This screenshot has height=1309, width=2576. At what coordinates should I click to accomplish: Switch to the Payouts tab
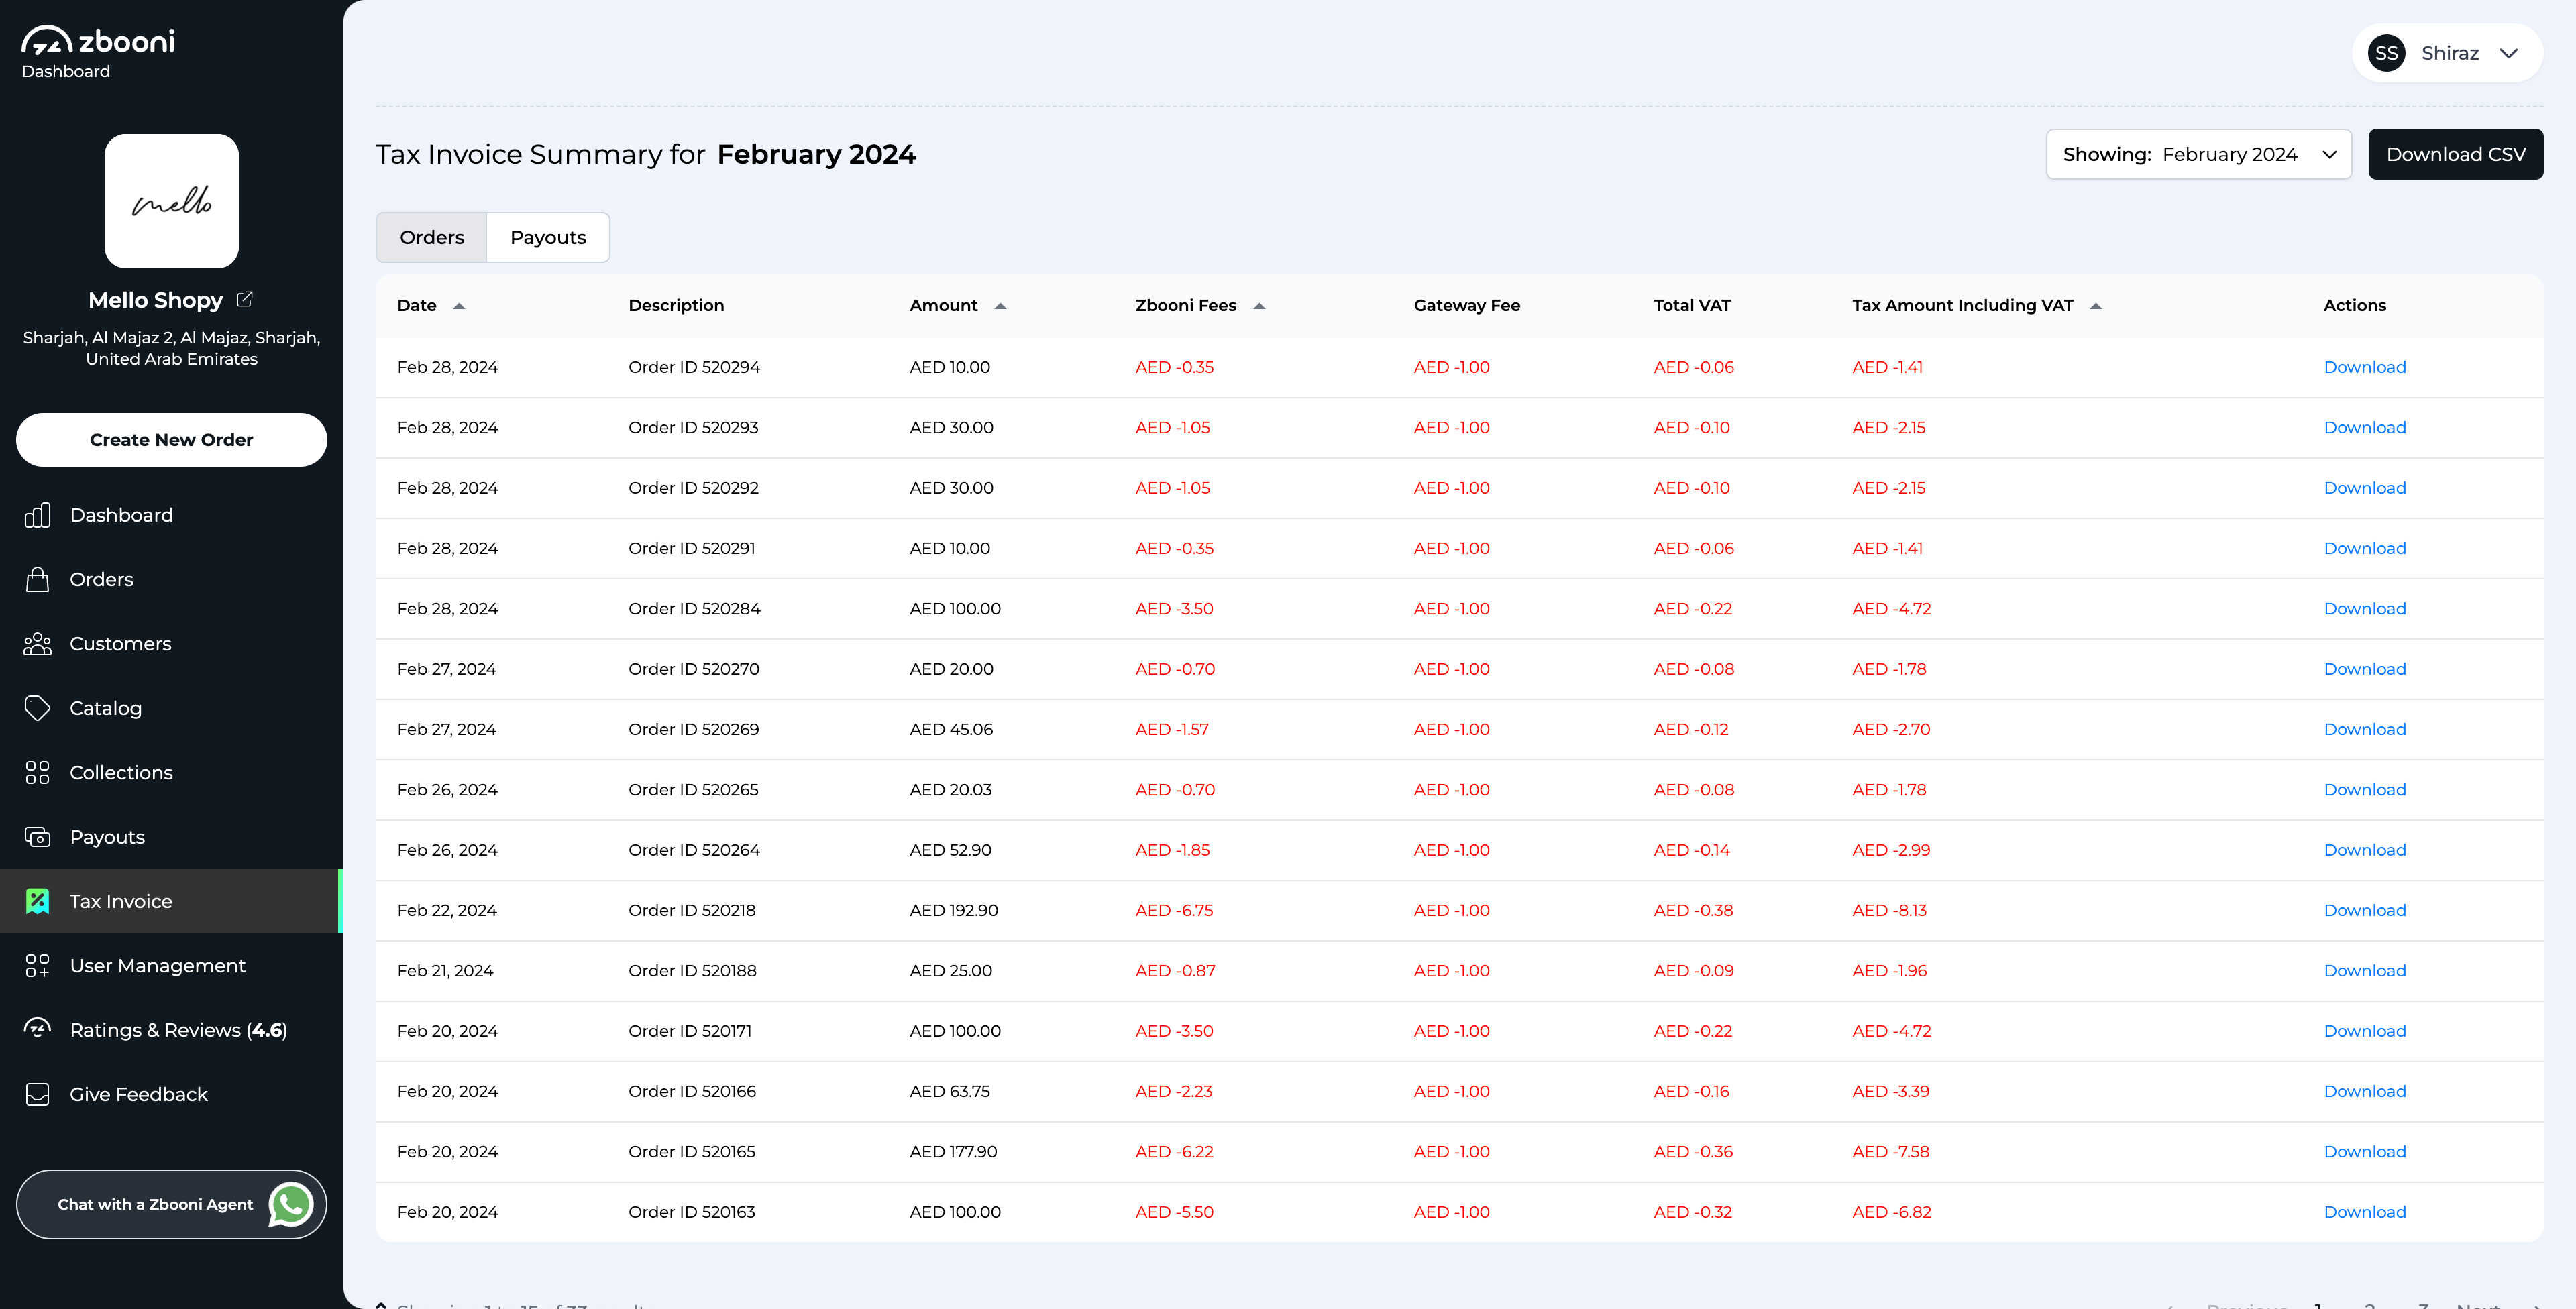pos(548,237)
